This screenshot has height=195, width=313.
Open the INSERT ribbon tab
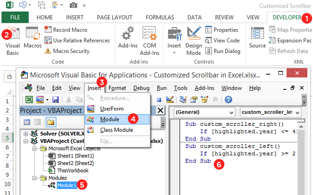75,17
